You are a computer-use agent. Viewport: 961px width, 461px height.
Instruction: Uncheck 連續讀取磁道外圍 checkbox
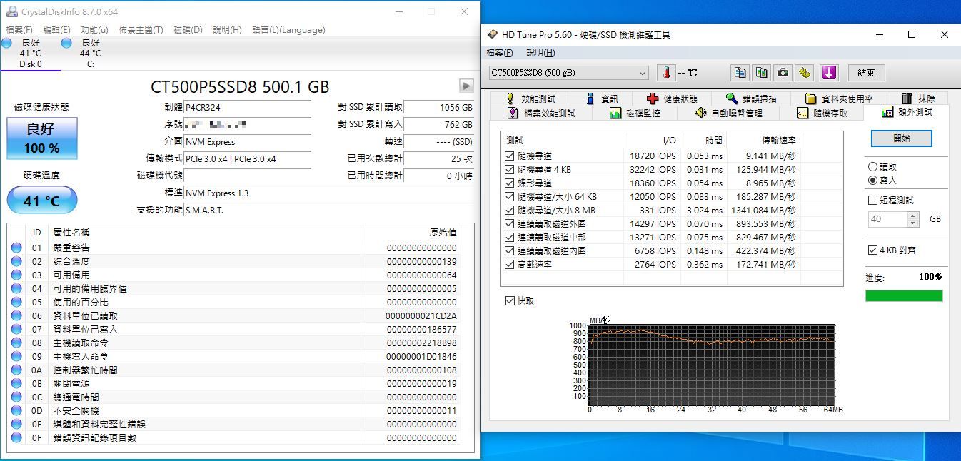click(509, 224)
